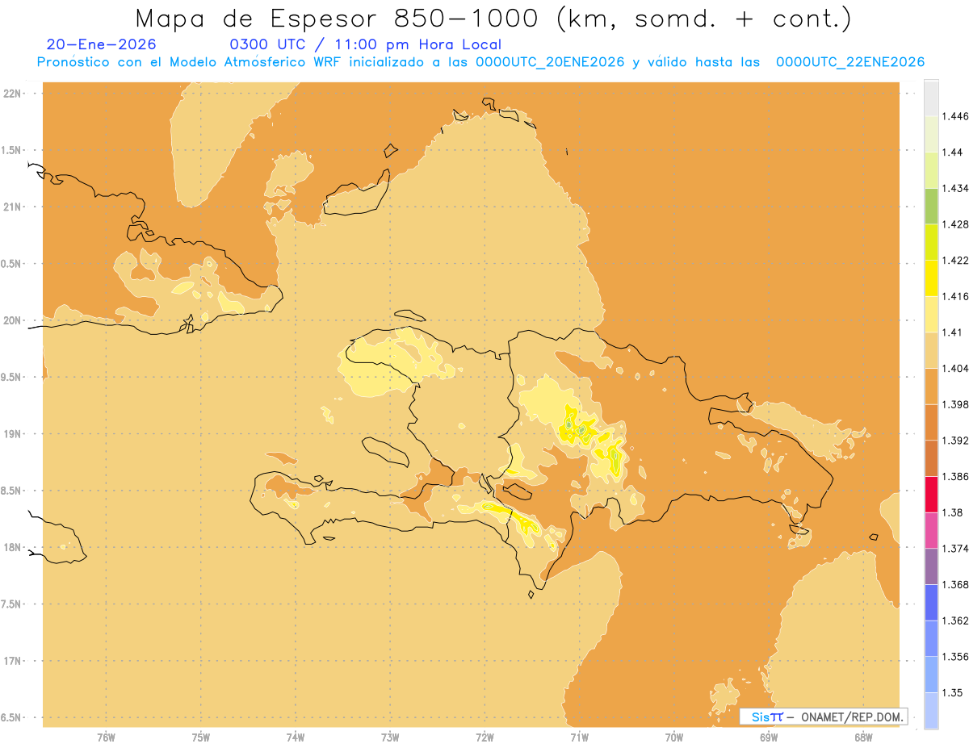The width and height of the screenshot is (969, 748).
Task: Select pale yellow swatch between 1.41 and 1.416
Action: pyautogui.click(x=931, y=314)
